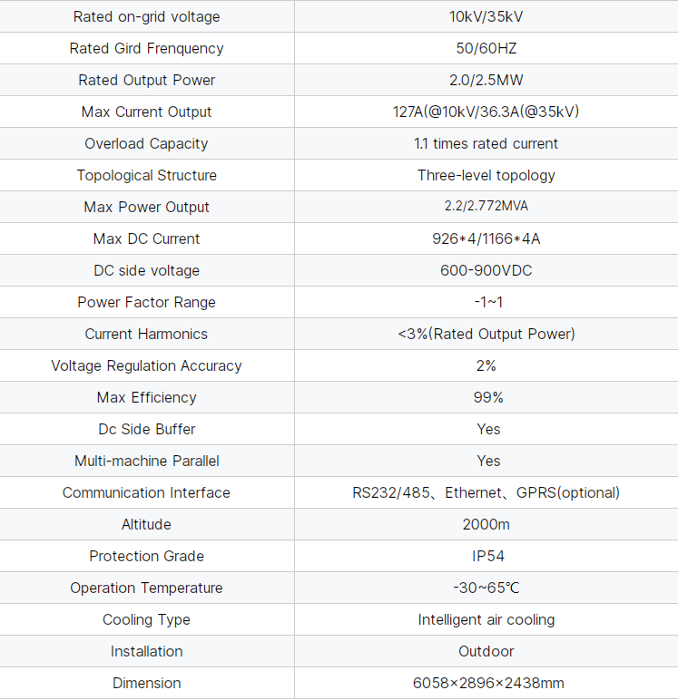Select the 600-900VDC value cell
The image size is (678, 700).
(487, 270)
